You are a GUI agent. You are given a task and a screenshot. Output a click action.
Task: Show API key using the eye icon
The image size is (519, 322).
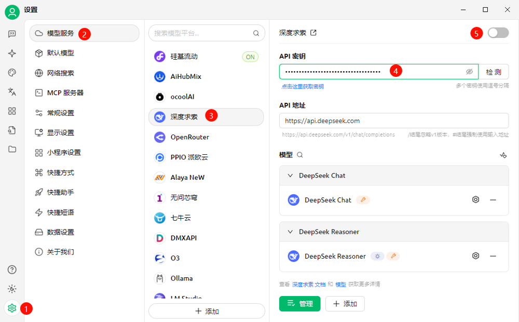pyautogui.click(x=469, y=72)
